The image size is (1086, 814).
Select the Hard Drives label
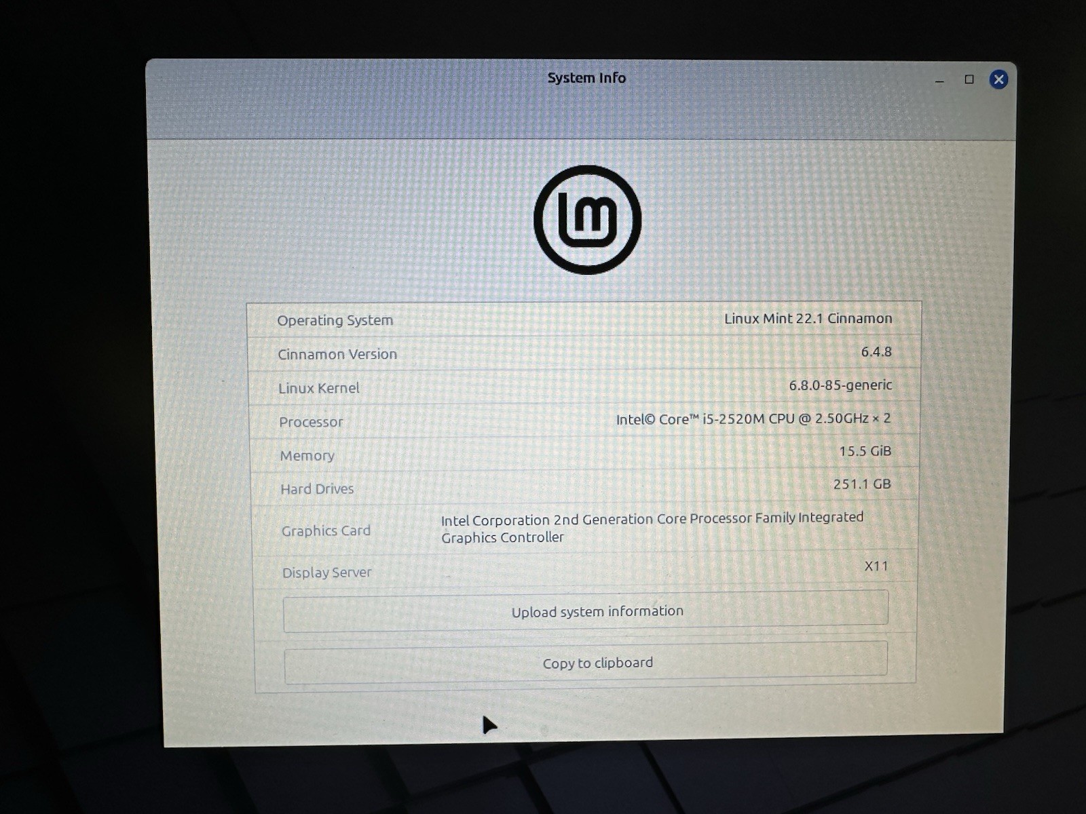pos(317,489)
